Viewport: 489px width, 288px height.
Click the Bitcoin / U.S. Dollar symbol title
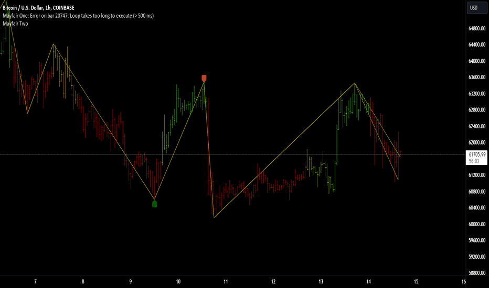pyautogui.click(x=38, y=8)
